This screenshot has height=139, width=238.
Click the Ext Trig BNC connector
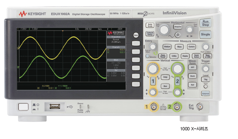pos(200,107)
